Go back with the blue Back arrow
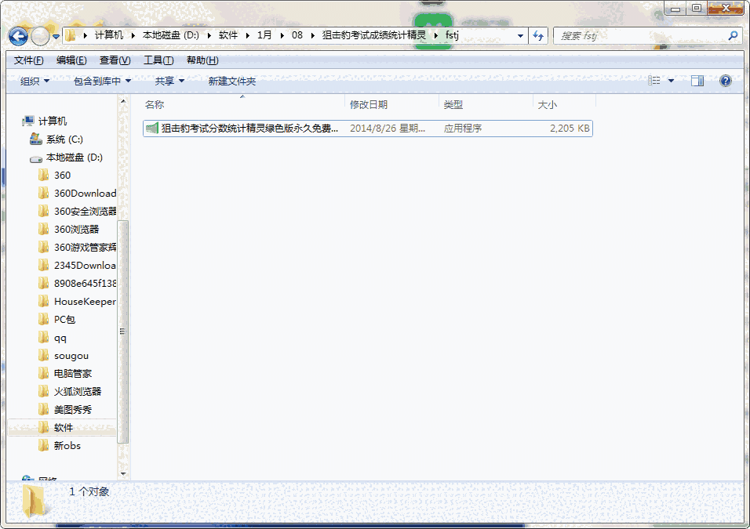The image size is (750, 529). [x=18, y=36]
